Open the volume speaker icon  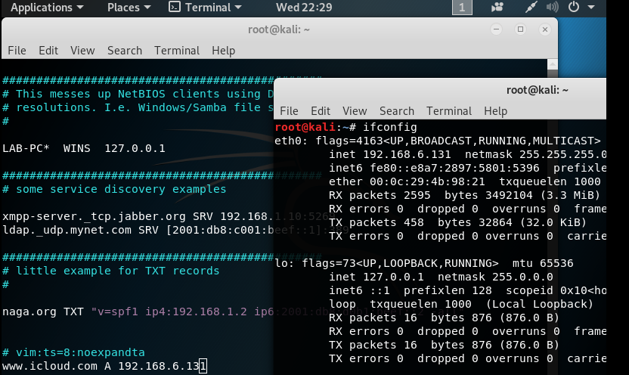pyautogui.click(x=552, y=7)
